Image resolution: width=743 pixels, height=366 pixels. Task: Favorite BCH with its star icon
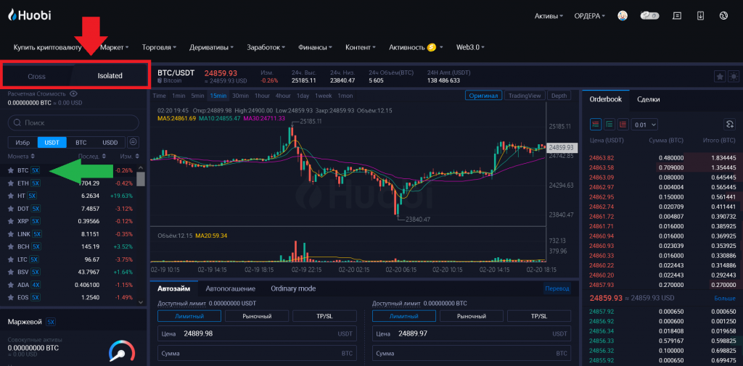pyautogui.click(x=10, y=246)
